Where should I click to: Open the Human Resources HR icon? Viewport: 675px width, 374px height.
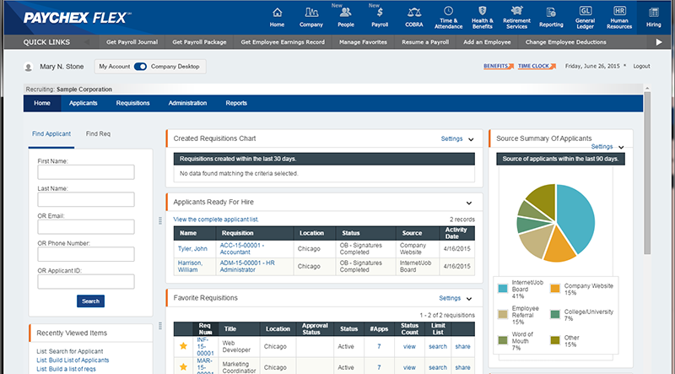(x=619, y=11)
